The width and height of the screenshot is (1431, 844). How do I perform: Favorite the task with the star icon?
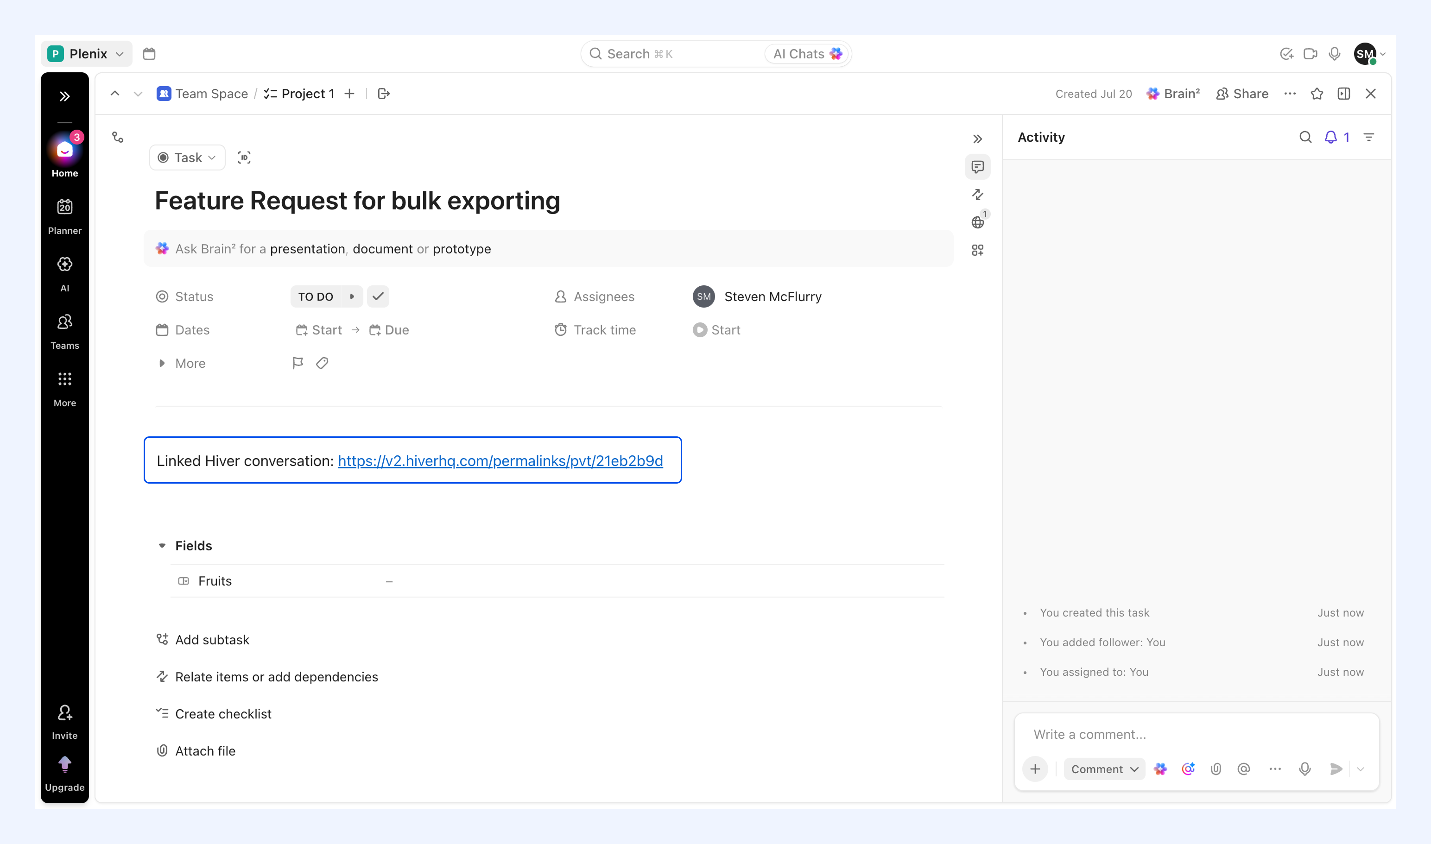tap(1317, 93)
